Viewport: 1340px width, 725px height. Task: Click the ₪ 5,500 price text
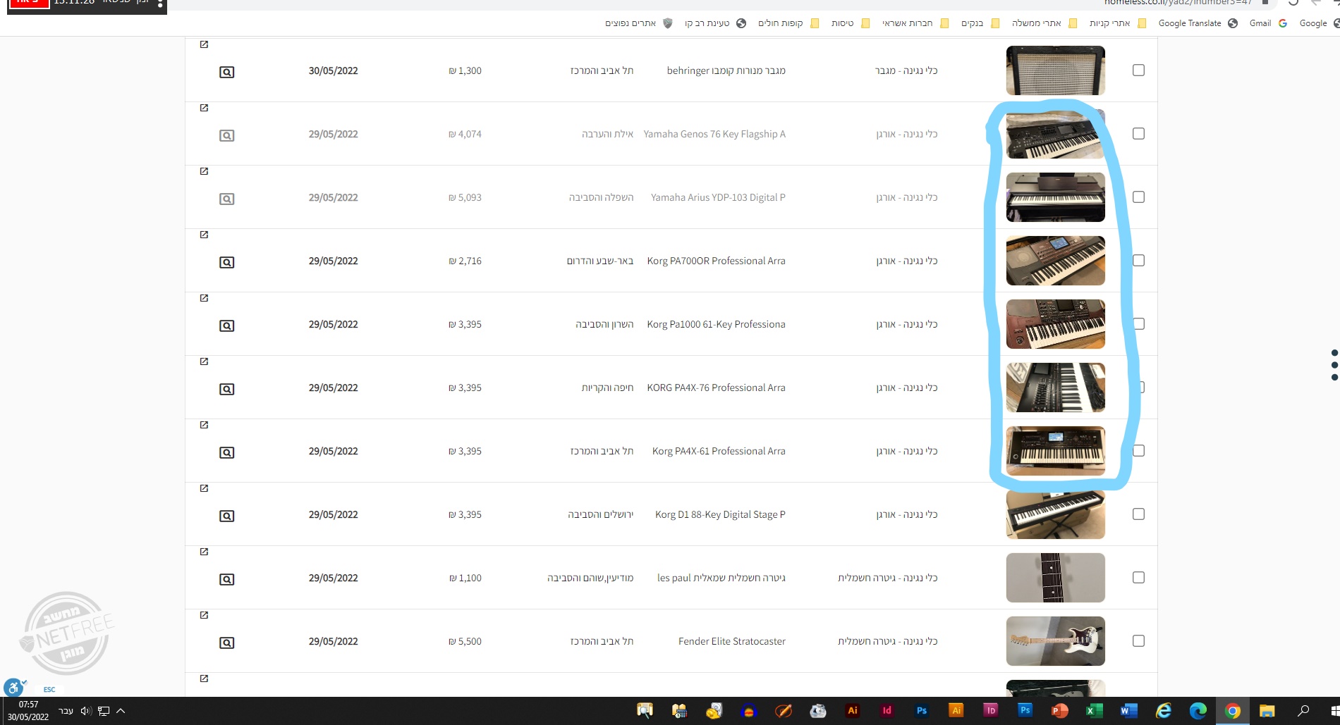(465, 641)
